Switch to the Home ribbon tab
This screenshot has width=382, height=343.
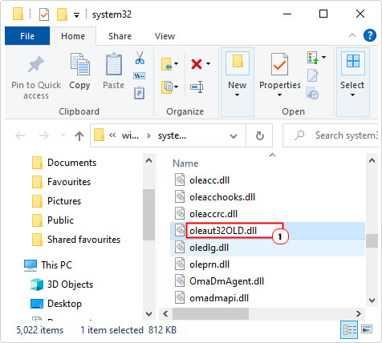pyautogui.click(x=73, y=36)
